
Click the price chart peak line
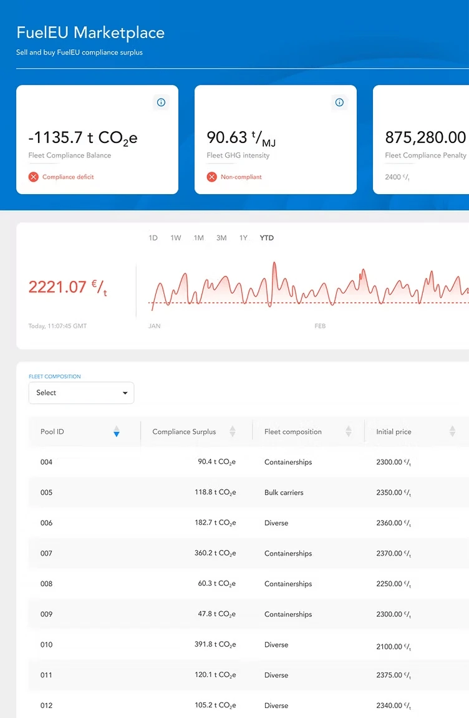[x=274, y=265]
